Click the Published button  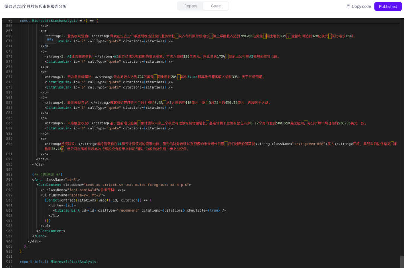click(x=388, y=6)
